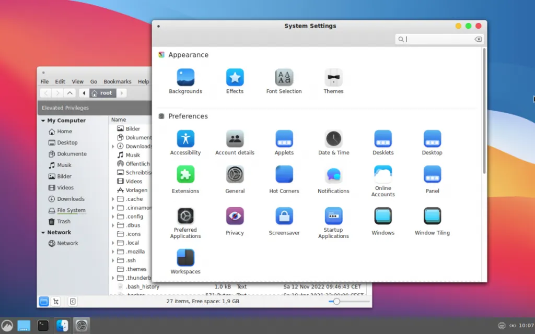Open the Bookmarks menu
The height and width of the screenshot is (334, 535).
coord(117,81)
